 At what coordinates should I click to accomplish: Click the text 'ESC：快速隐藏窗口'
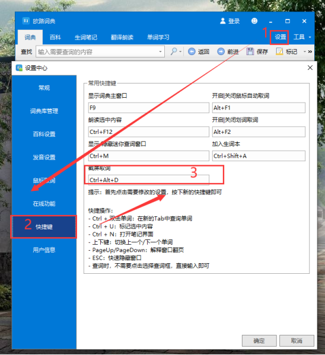click(x=117, y=258)
